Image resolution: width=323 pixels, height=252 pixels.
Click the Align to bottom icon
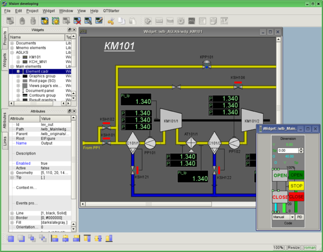[109, 239]
